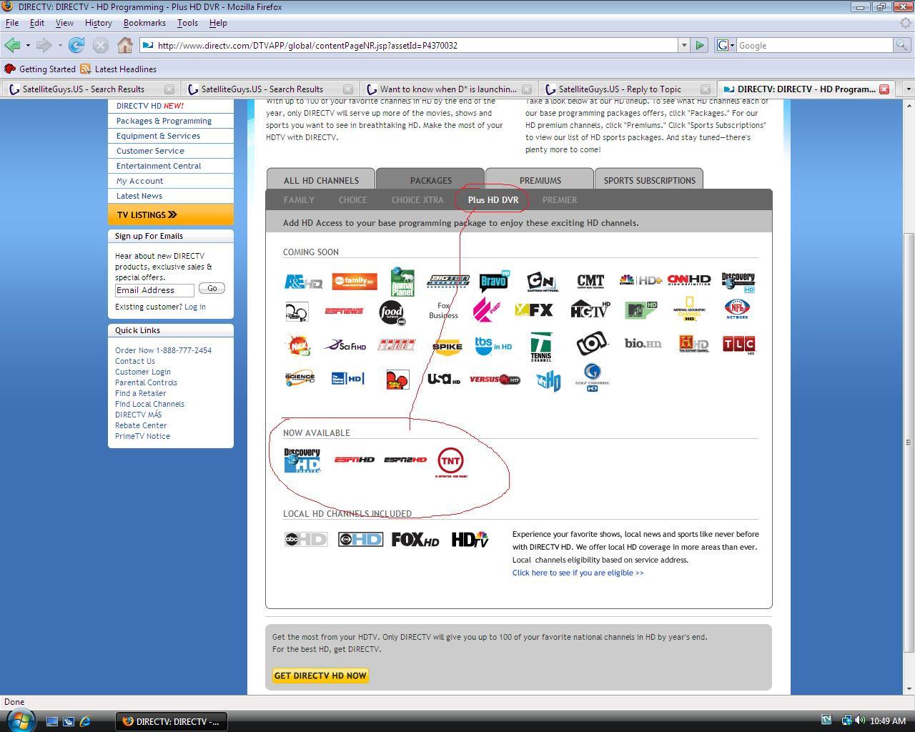Click the NFL Network logo
The height and width of the screenshot is (732, 915).
[x=737, y=310]
